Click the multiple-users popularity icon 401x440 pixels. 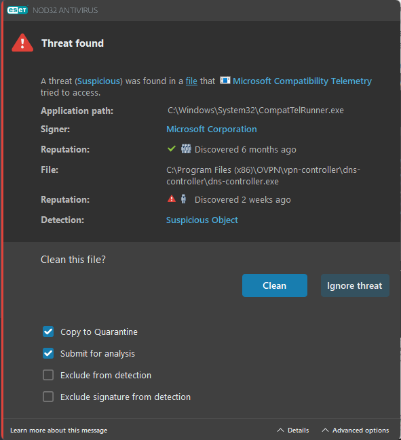(x=186, y=148)
